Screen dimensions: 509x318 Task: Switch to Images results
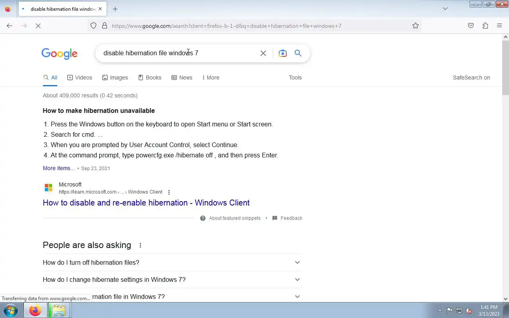(115, 78)
